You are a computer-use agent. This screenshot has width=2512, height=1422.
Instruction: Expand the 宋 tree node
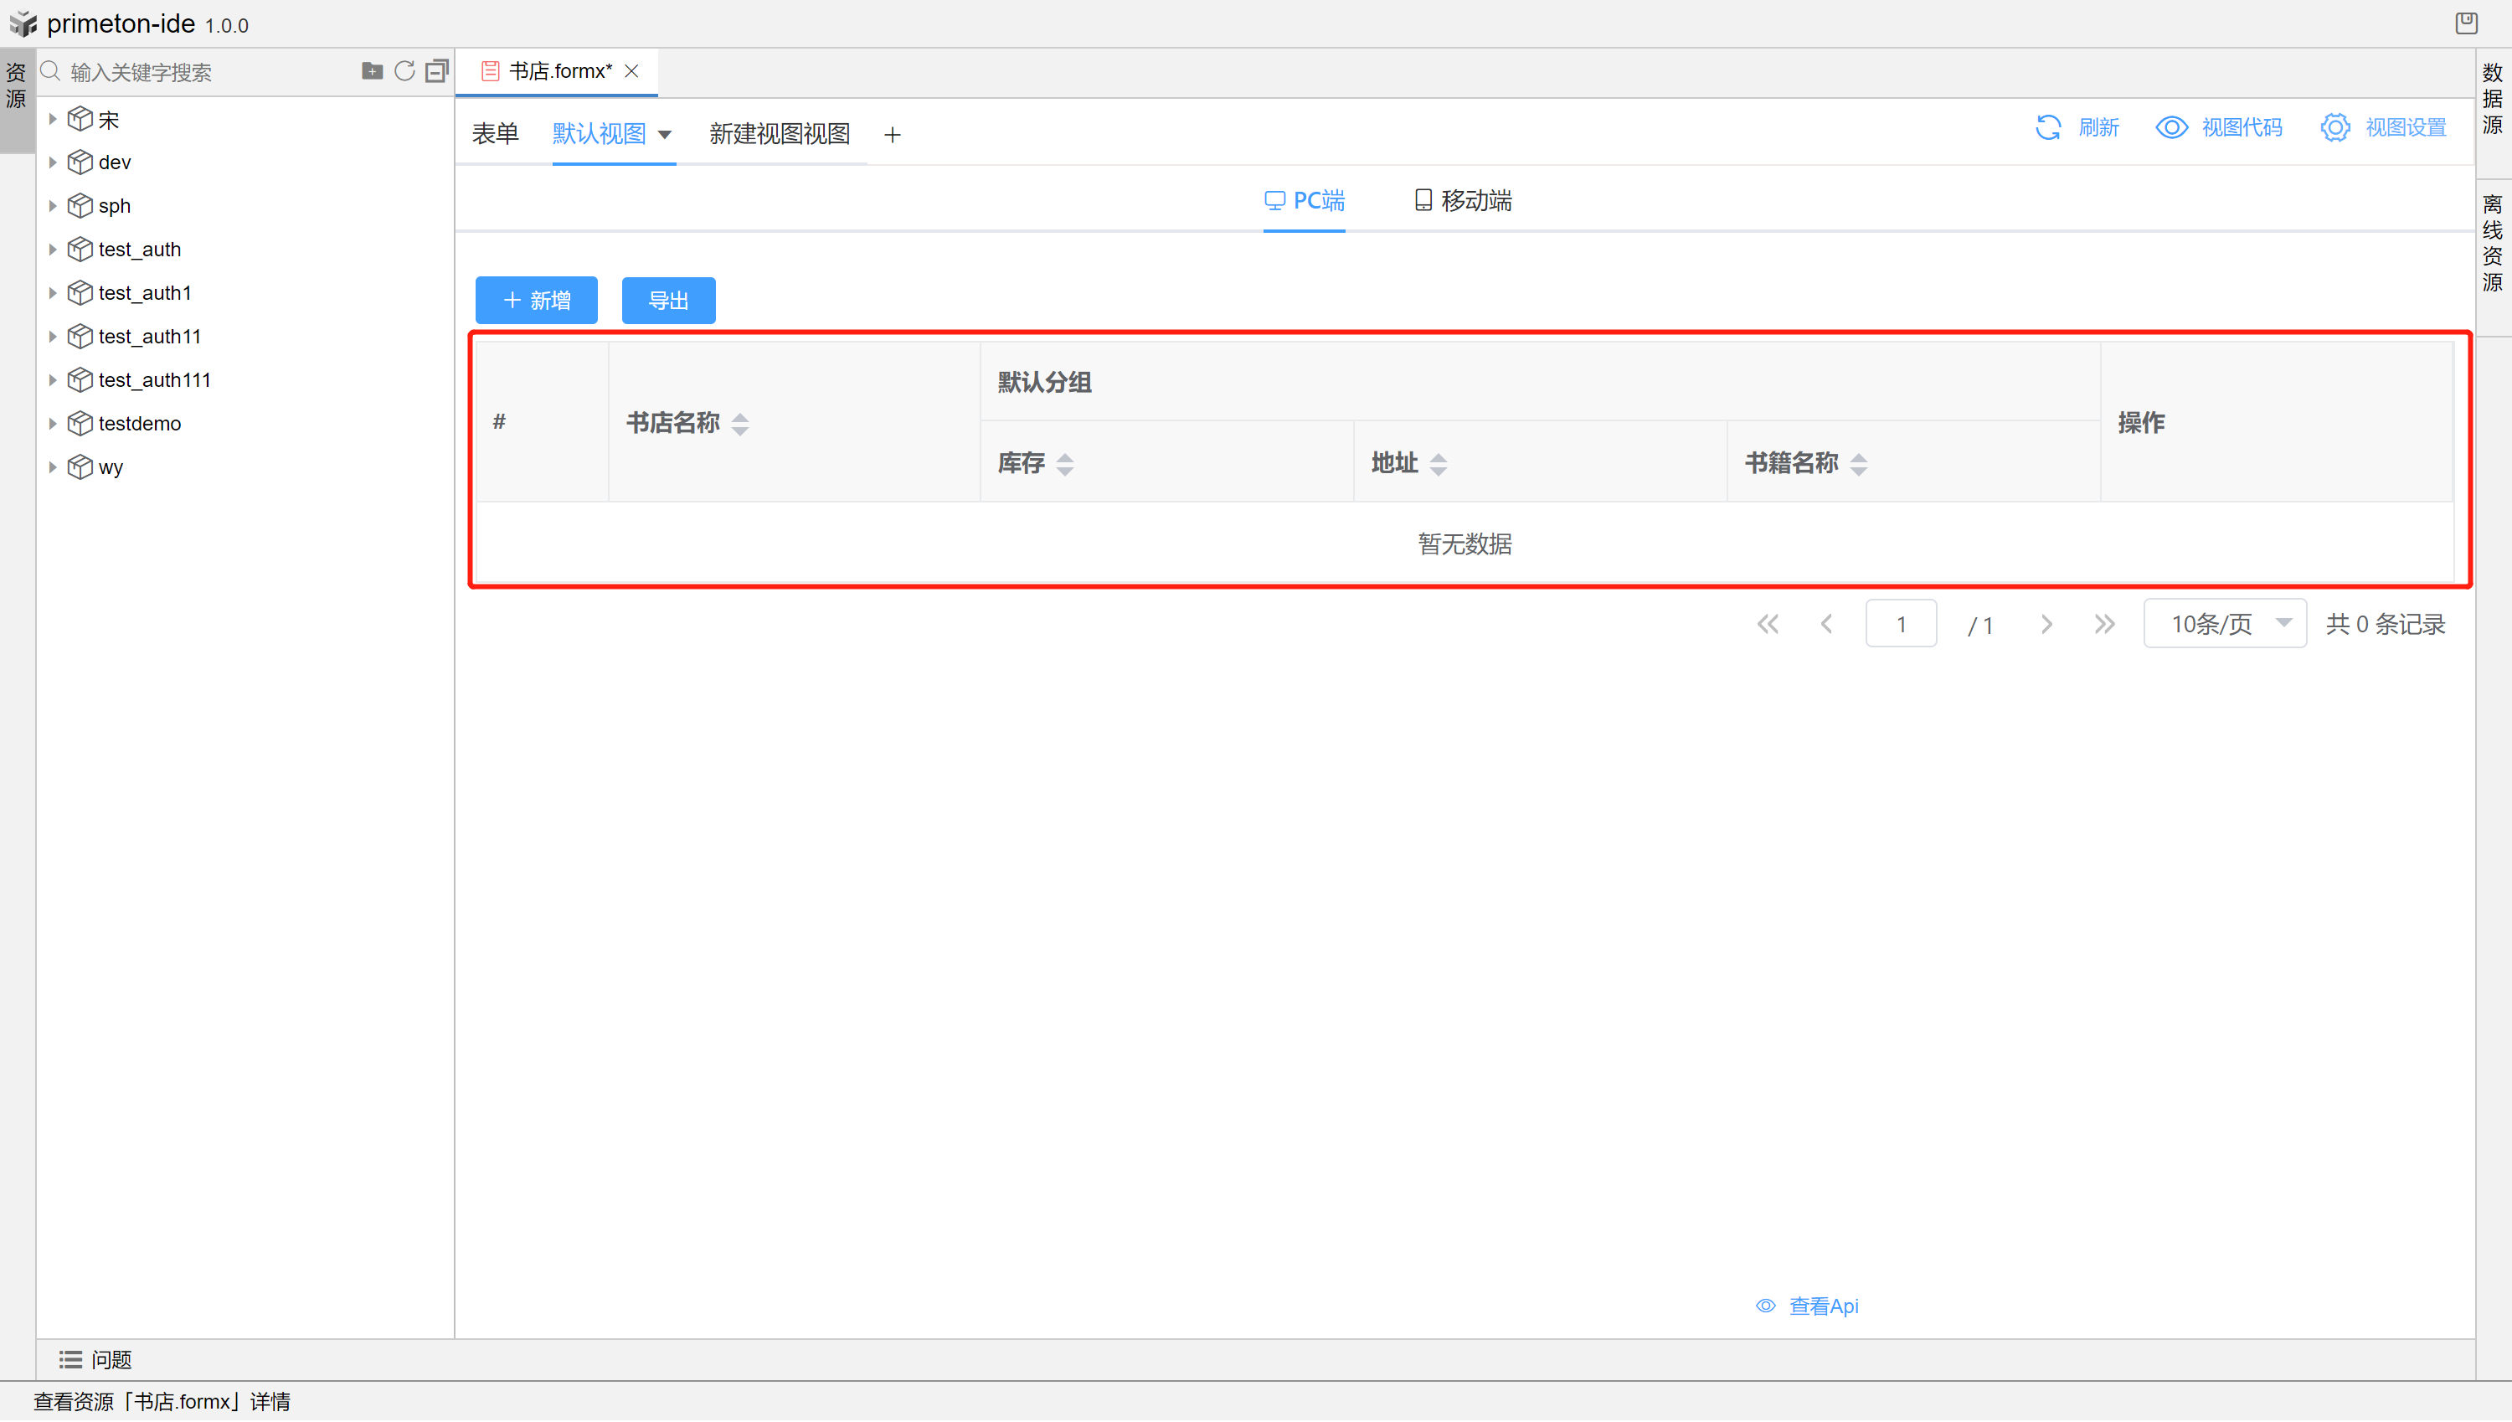(52, 119)
